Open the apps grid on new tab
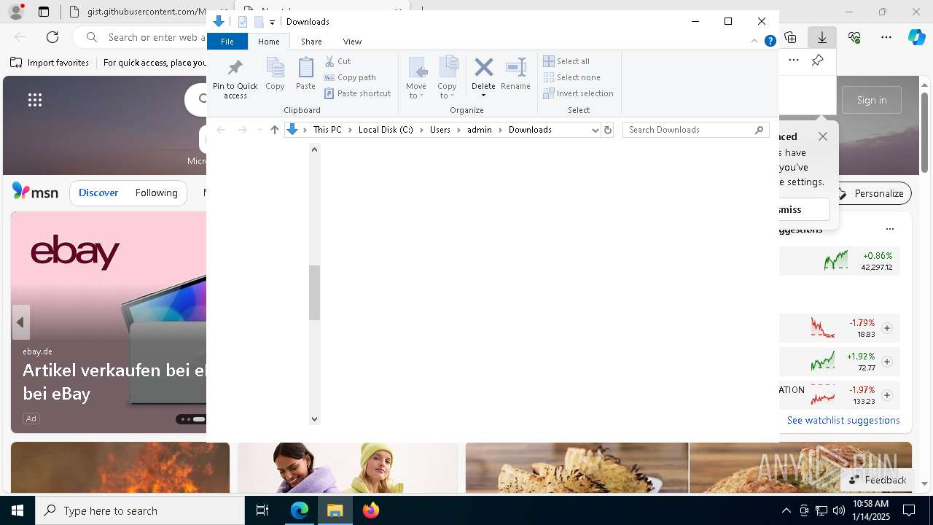The width and height of the screenshot is (933, 525). tap(35, 100)
